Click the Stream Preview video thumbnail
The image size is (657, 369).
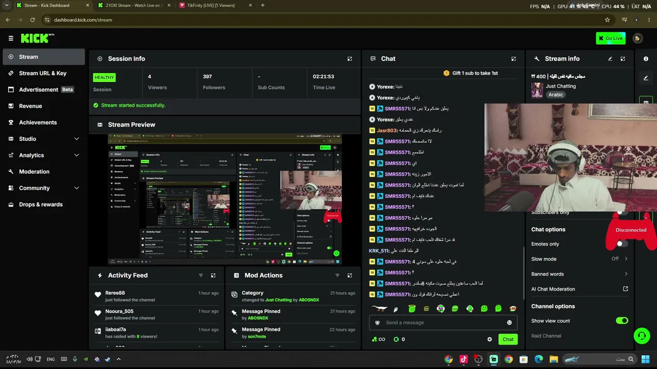click(x=225, y=200)
